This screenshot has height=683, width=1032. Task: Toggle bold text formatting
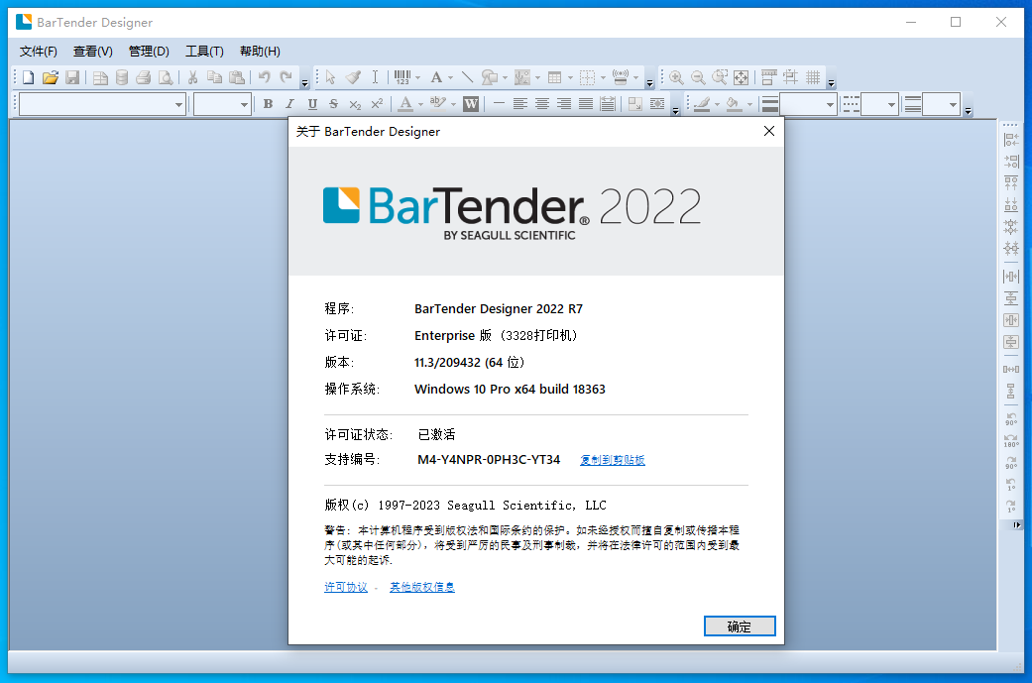click(x=268, y=104)
